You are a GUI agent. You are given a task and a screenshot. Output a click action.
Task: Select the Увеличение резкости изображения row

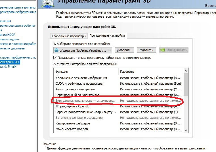pos(118,78)
